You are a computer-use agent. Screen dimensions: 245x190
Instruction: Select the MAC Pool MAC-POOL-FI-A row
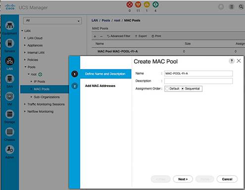point(168,51)
